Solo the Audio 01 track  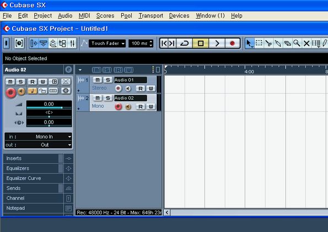pos(107,80)
